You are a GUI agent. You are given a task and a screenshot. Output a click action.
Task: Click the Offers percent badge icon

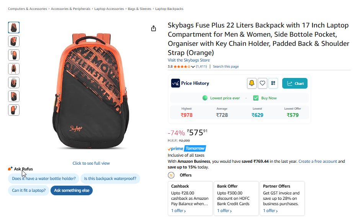coord(171,175)
